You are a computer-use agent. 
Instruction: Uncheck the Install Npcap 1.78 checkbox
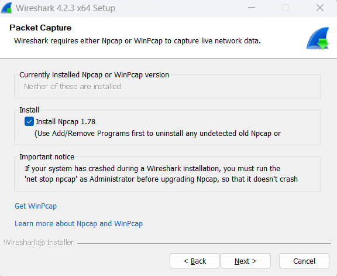click(29, 121)
